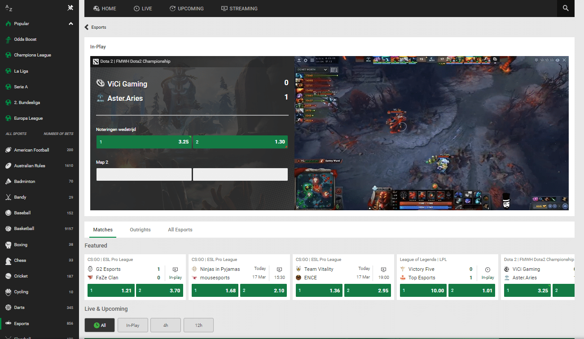Select the mousesports odds 2.10
Screen dimensions: 584x339
[263, 291]
